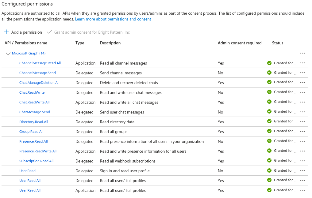Open the Directory.Read.All permission
Screen dimensions: 312x198
coord(34,121)
